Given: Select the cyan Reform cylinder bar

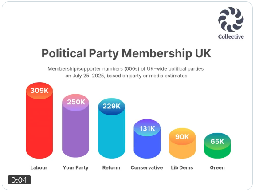Looking at the screenshot, I should (112, 128).
